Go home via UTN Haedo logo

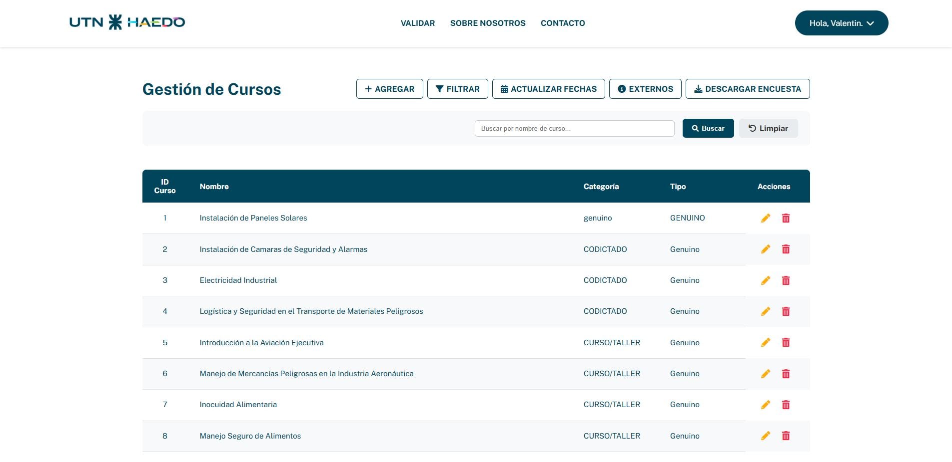(x=127, y=22)
